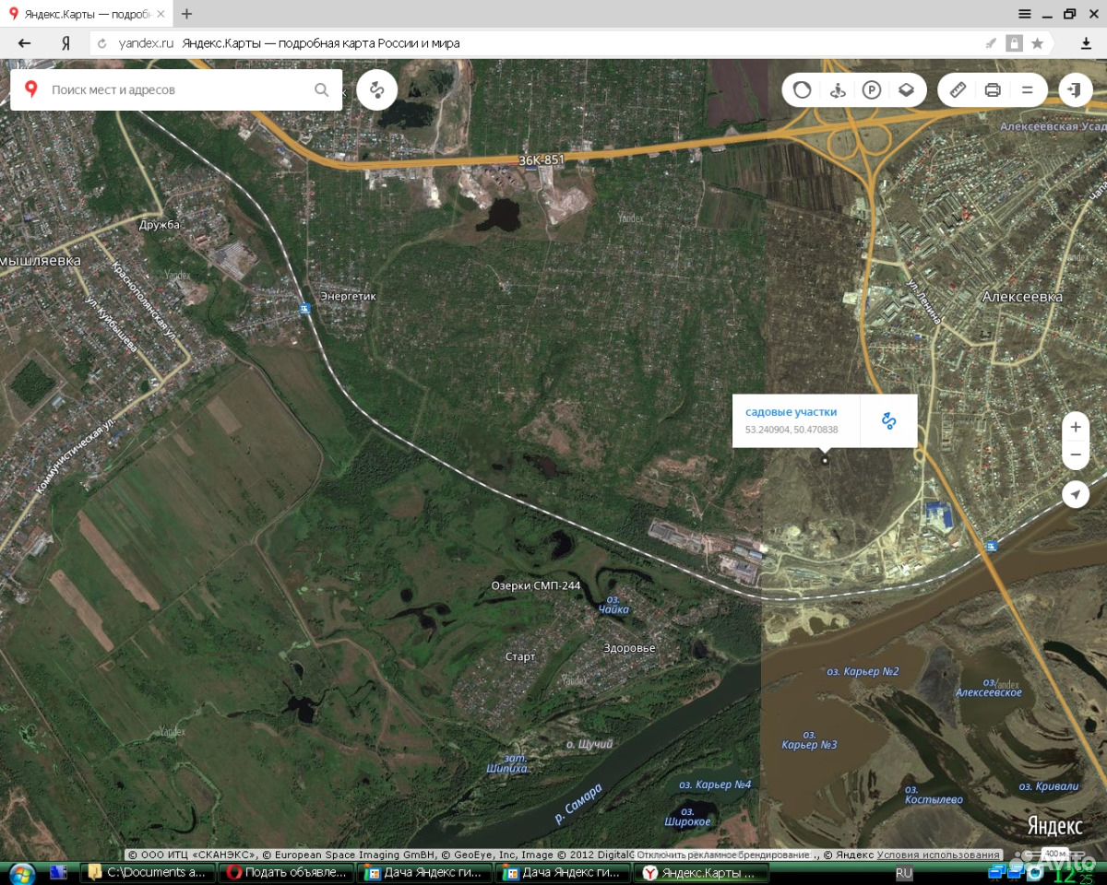Click the lock protection icon in address bar

point(1014,42)
